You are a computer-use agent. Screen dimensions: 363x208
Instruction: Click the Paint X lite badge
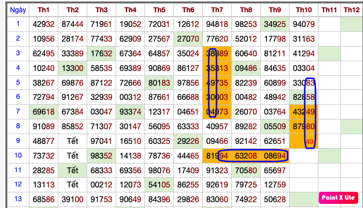coord(339,198)
